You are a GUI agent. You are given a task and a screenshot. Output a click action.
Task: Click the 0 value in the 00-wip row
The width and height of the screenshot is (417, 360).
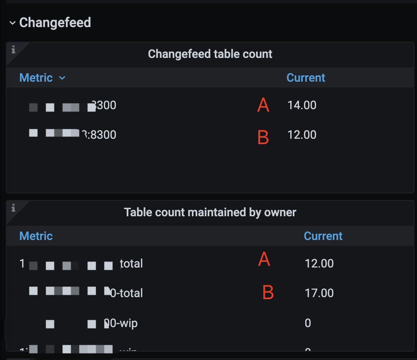coord(308,323)
